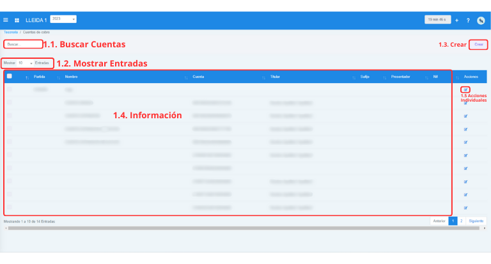Tick the select-all checkbox in the table header
The height and width of the screenshot is (264, 491).
point(10,76)
